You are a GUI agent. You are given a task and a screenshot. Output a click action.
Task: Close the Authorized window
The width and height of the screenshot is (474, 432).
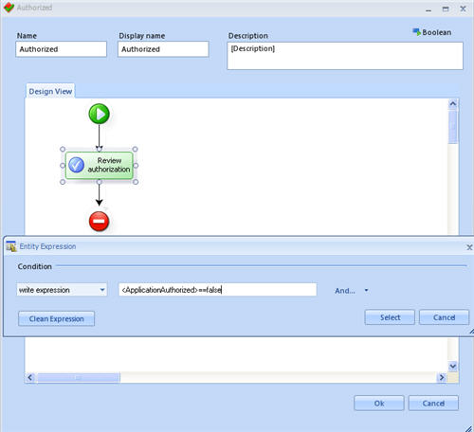pos(463,9)
